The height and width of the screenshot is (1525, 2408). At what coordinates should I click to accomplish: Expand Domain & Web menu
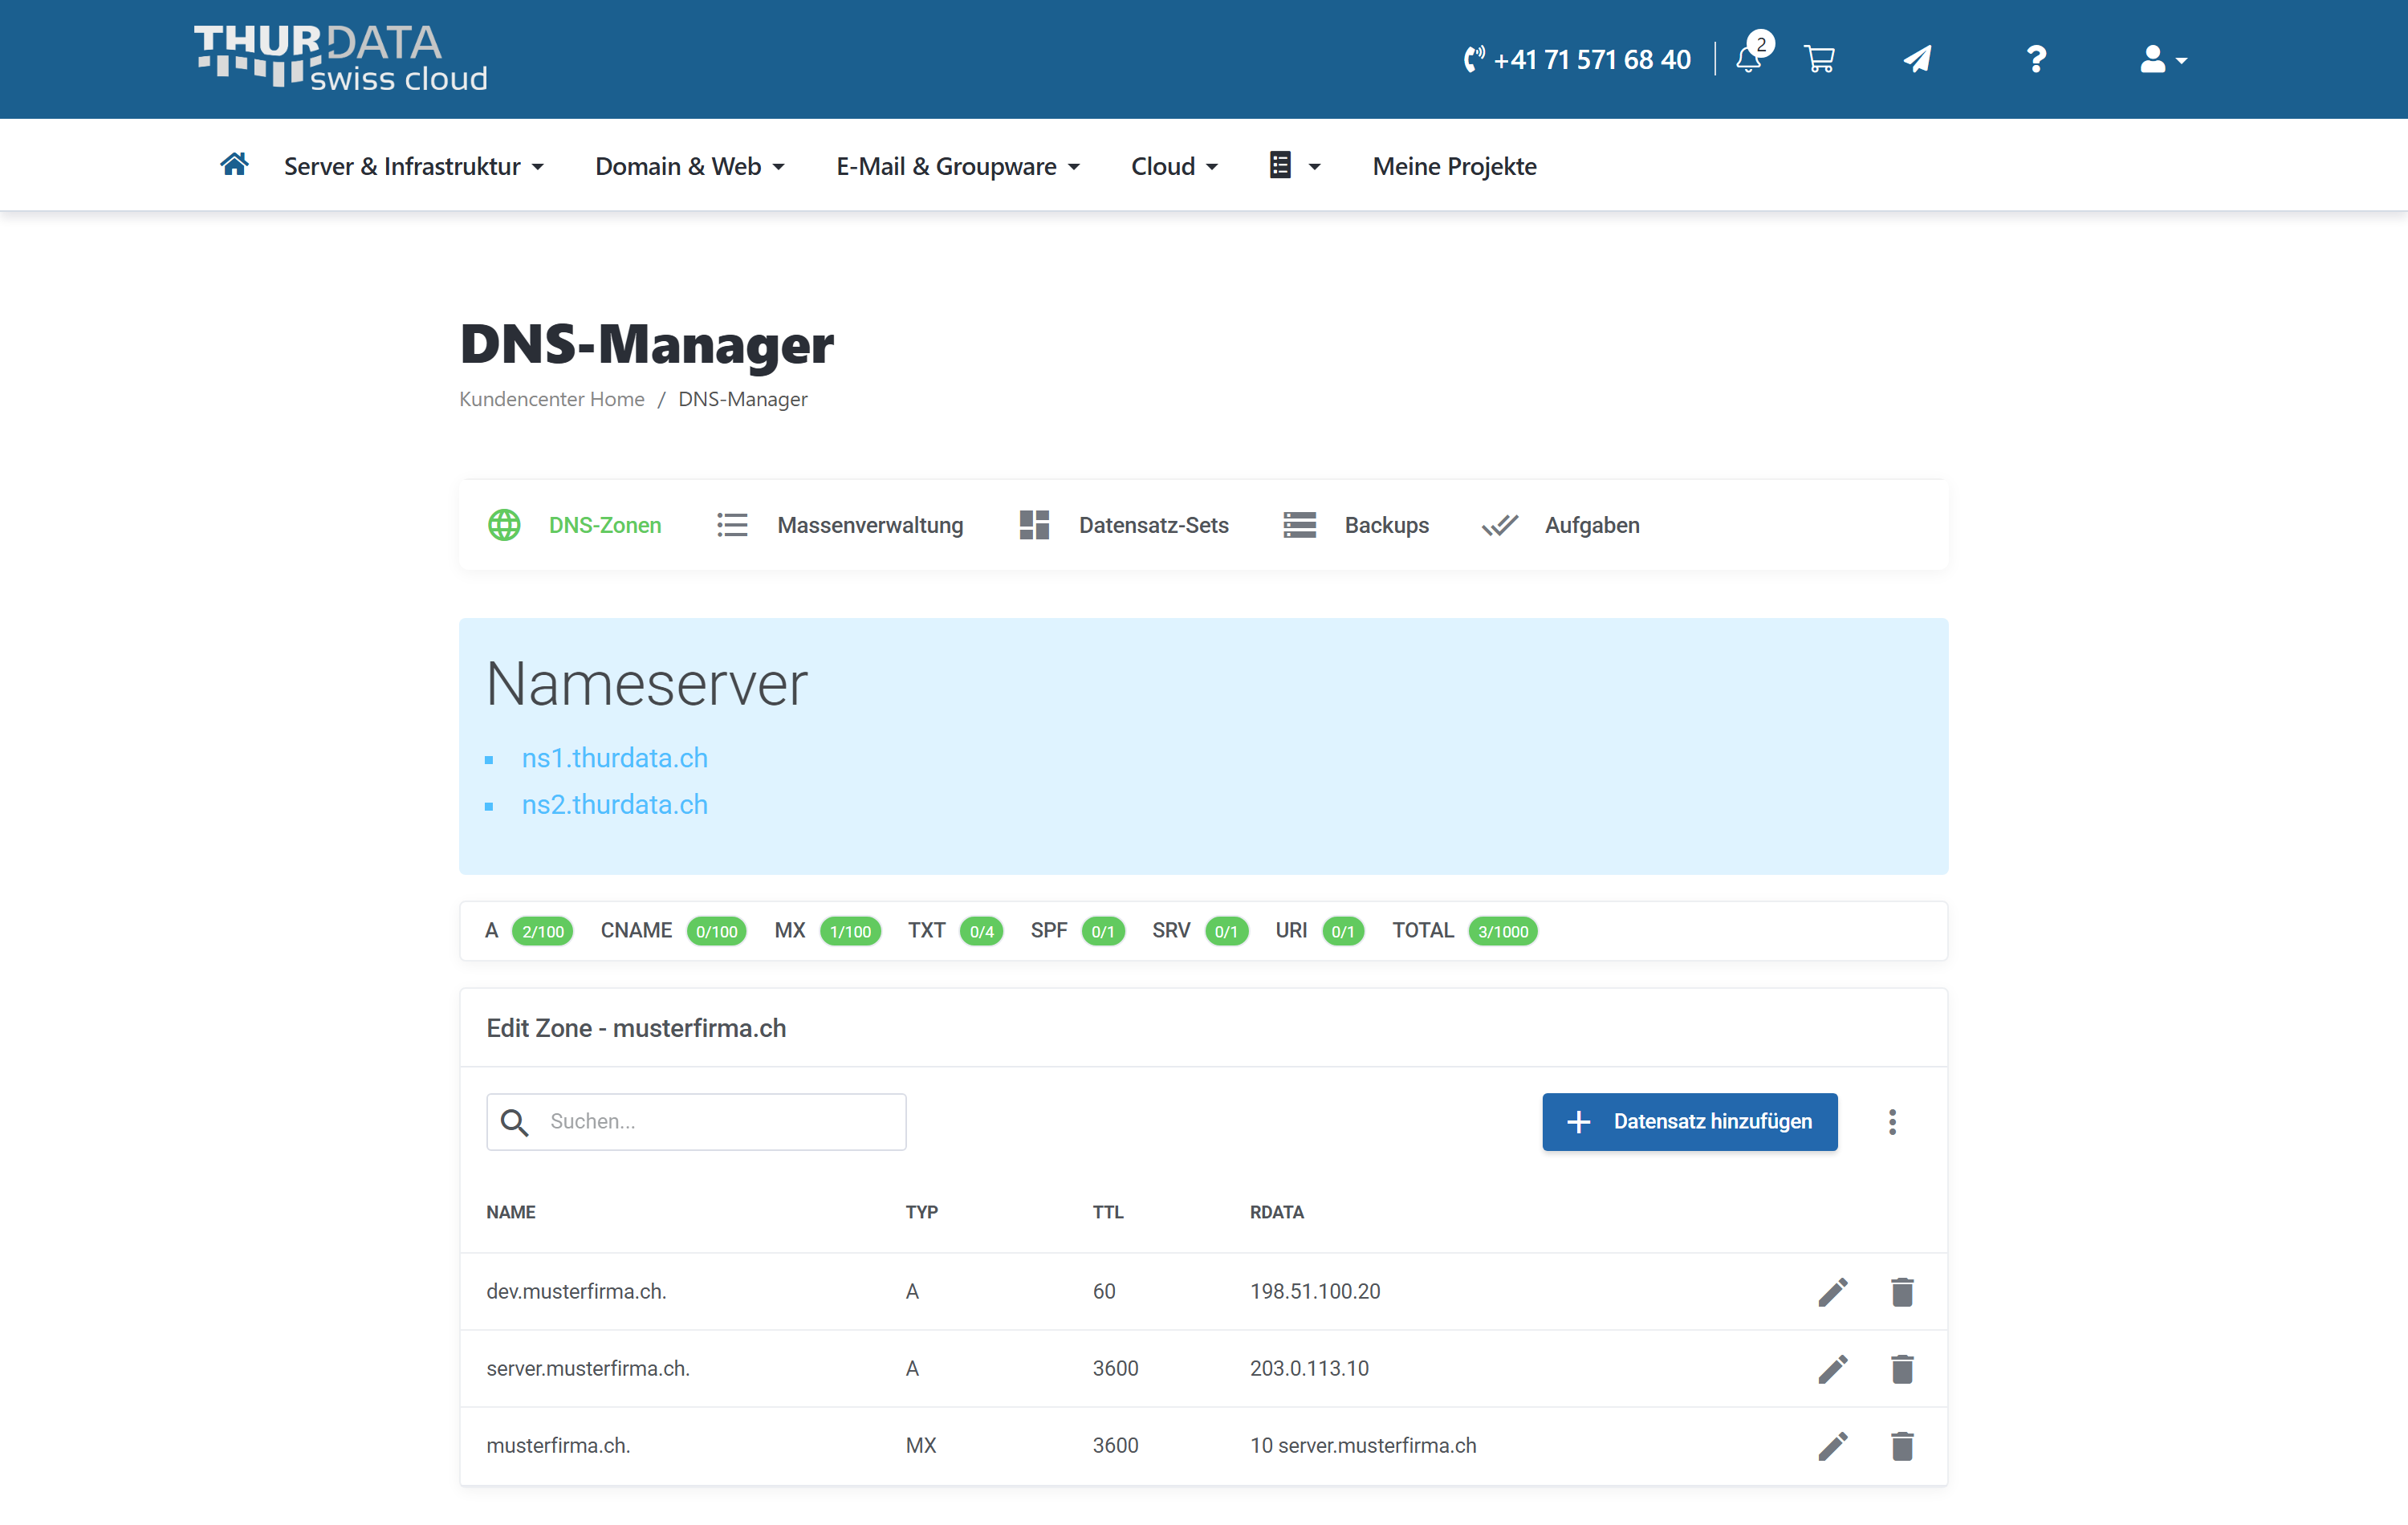click(689, 166)
